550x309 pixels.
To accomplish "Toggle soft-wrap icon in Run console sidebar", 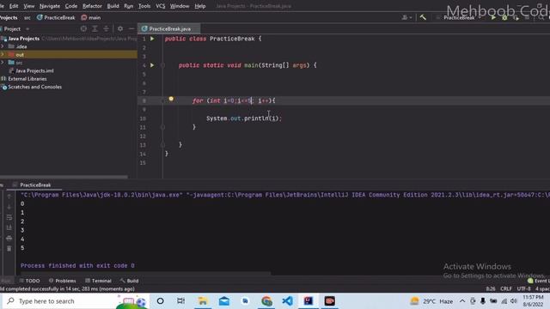I will 9,217.
